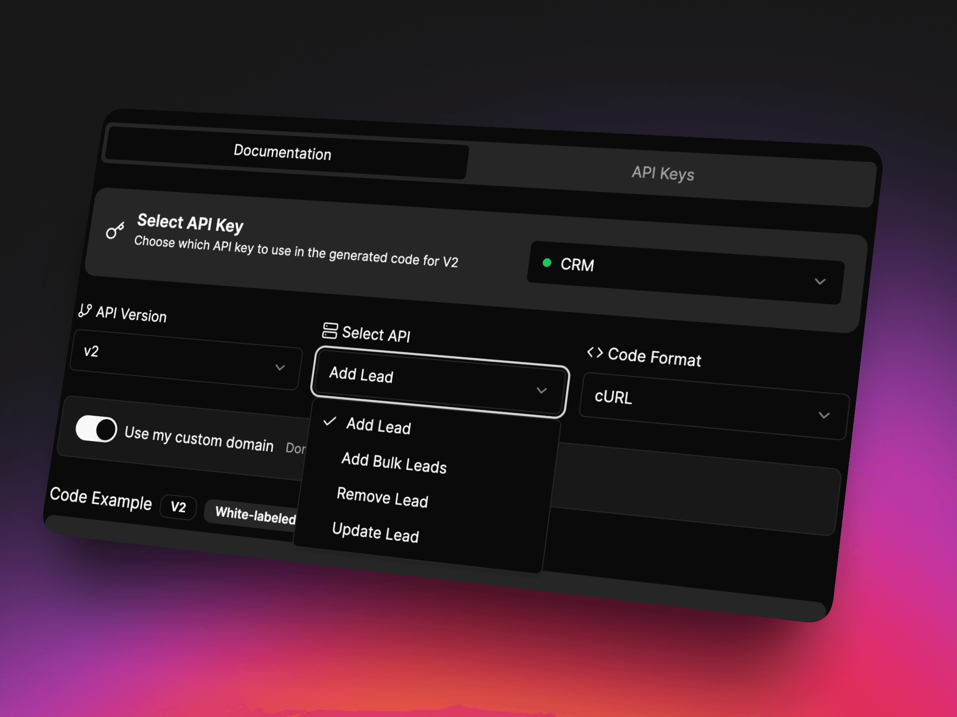Click the checkmark icon next to Add Lead
The width and height of the screenshot is (957, 717).
point(330,421)
